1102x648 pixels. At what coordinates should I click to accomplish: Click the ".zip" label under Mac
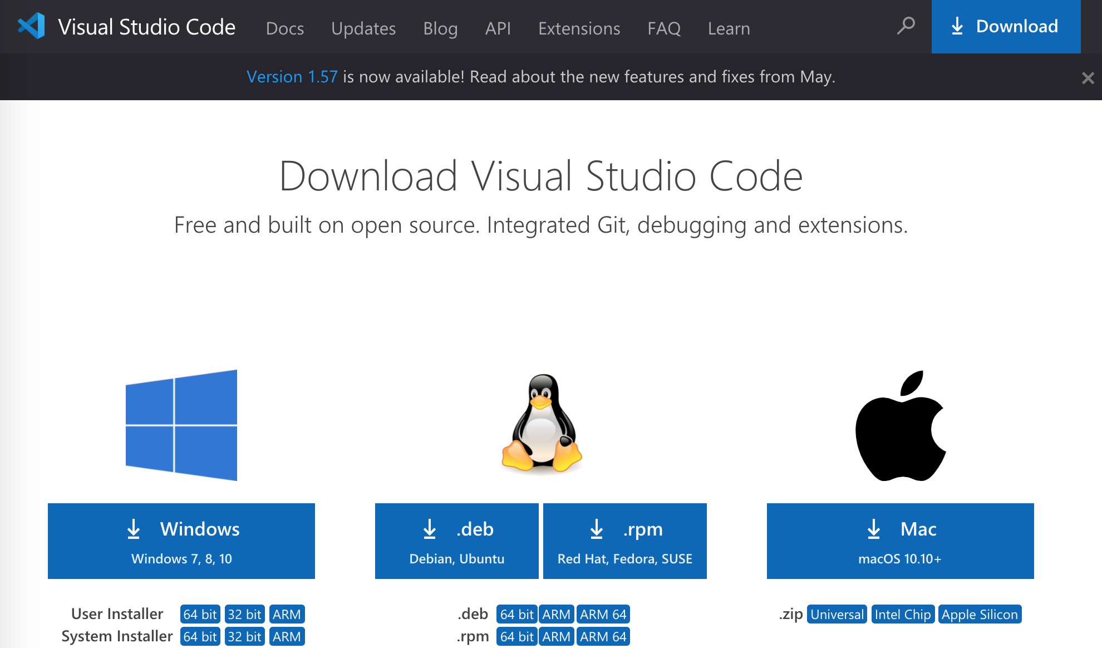click(791, 615)
